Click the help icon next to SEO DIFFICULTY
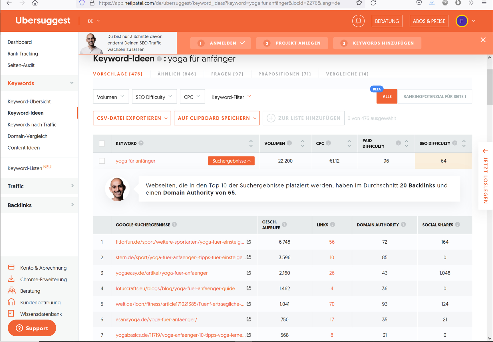Image resolution: width=493 pixels, height=342 pixels. 455,143
